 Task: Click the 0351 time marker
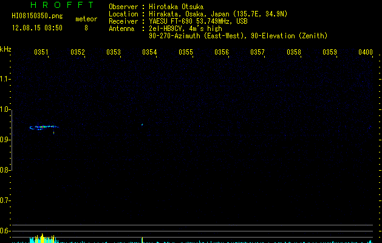click(x=41, y=52)
